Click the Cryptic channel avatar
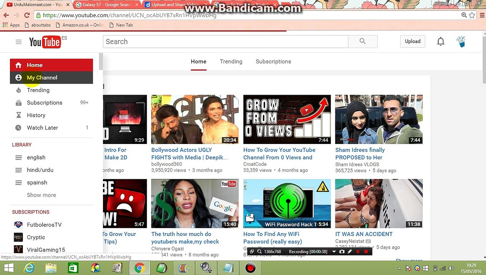Screen dimensions: 486x275 click(x=18, y=237)
